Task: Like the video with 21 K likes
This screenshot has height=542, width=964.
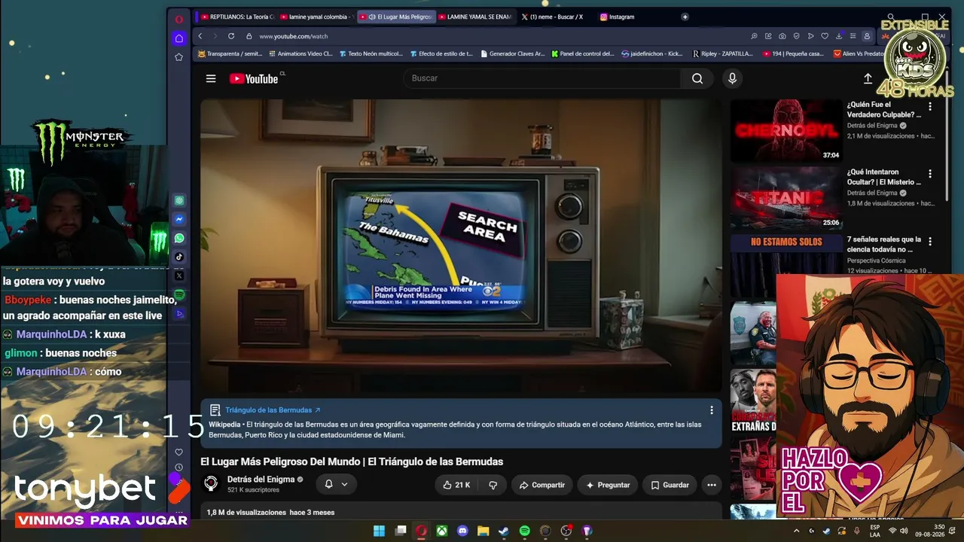Action: (x=456, y=485)
